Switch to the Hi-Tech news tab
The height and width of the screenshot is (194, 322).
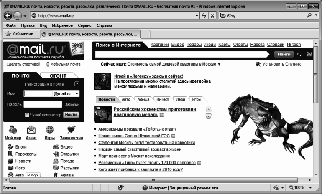tap(163, 99)
